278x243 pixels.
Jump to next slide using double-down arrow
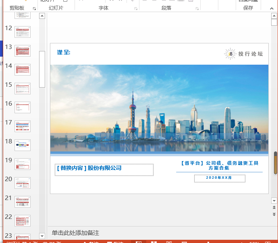[274, 215]
